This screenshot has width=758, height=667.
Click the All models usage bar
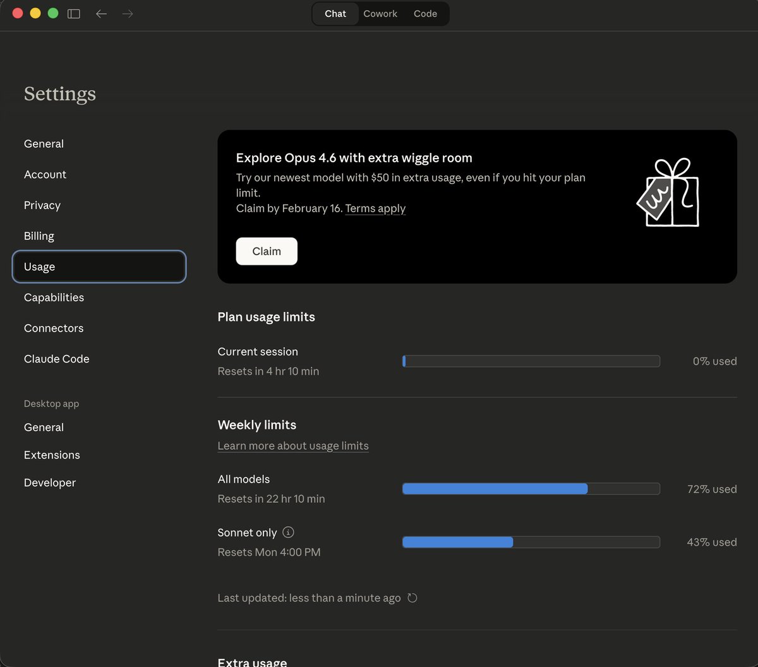coord(531,489)
